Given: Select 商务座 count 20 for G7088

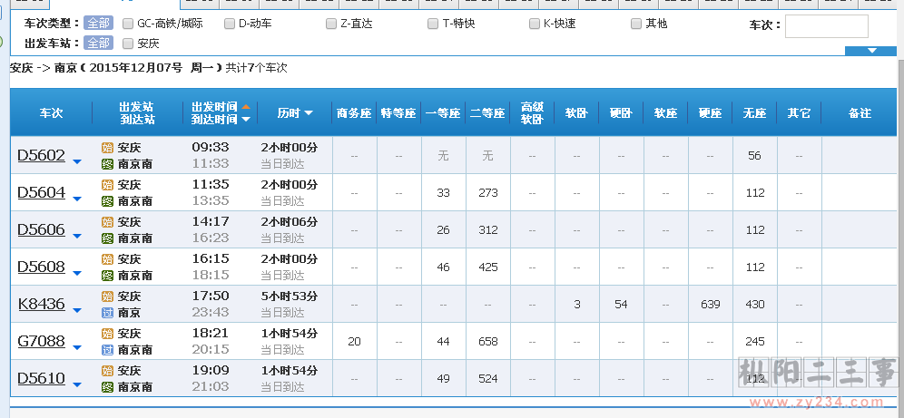Looking at the screenshot, I should [x=355, y=342].
